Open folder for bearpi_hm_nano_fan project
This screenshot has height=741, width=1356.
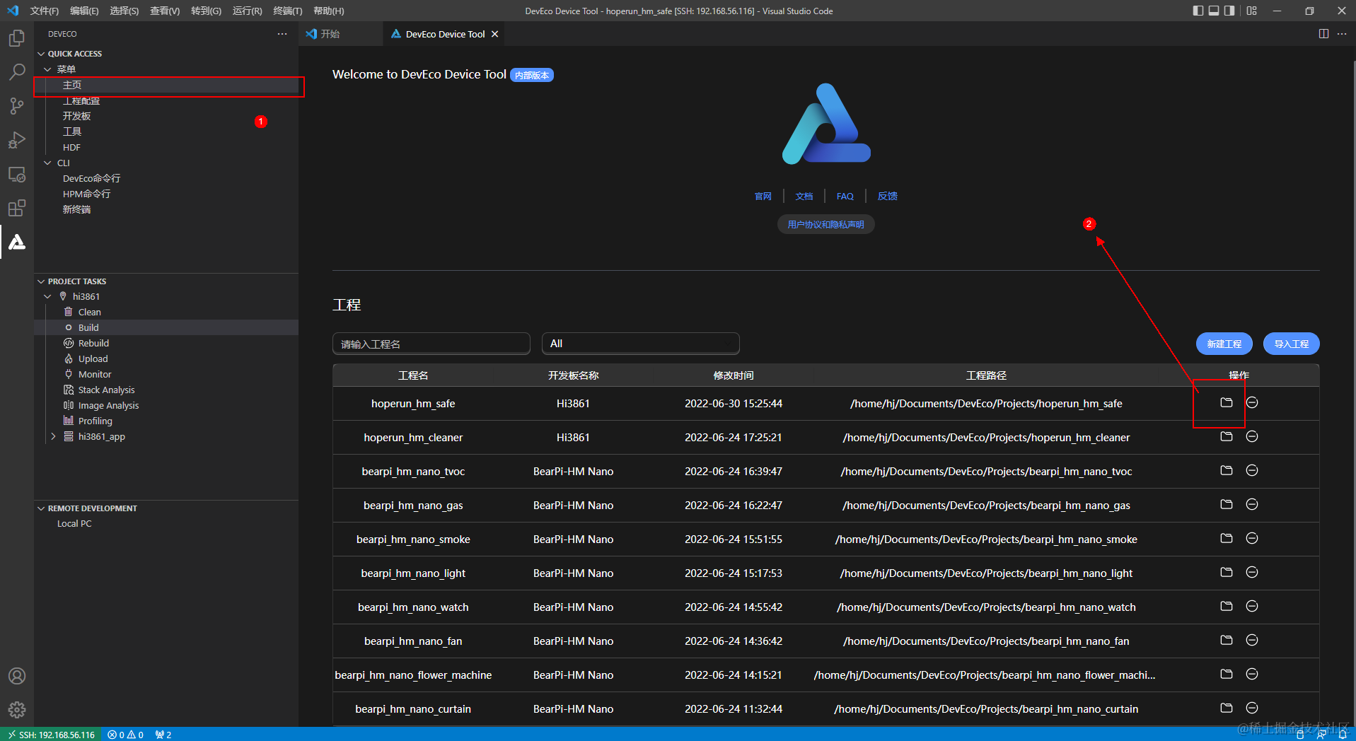[1227, 640]
